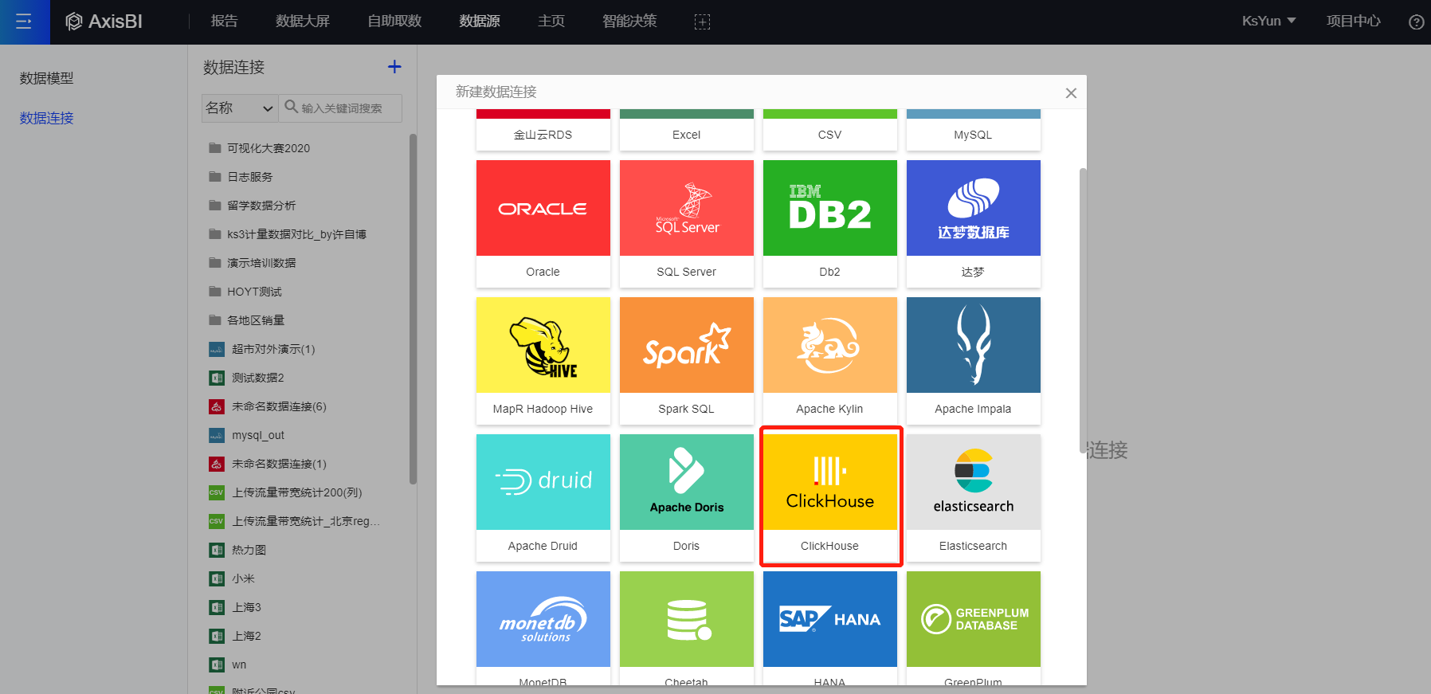Image resolution: width=1431 pixels, height=694 pixels.
Task: Select 数据模型 in left sidebar
Action: click(47, 78)
